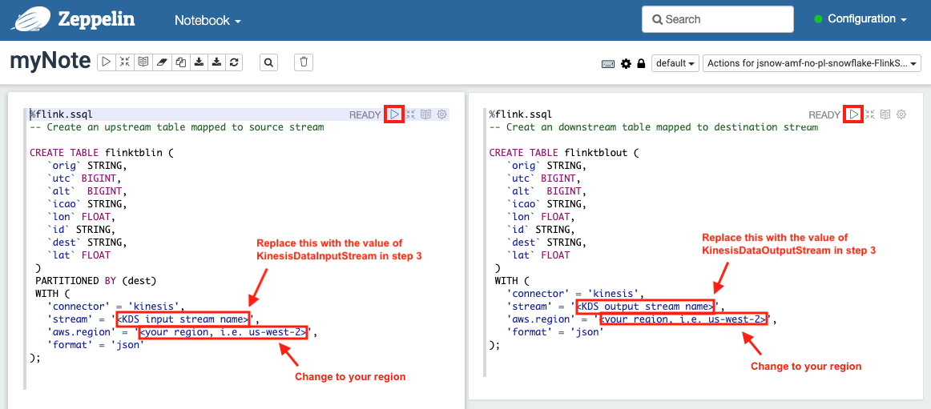Screen dimensions: 931x409
Task: Click the note permissions lock icon
Action: tap(641, 63)
